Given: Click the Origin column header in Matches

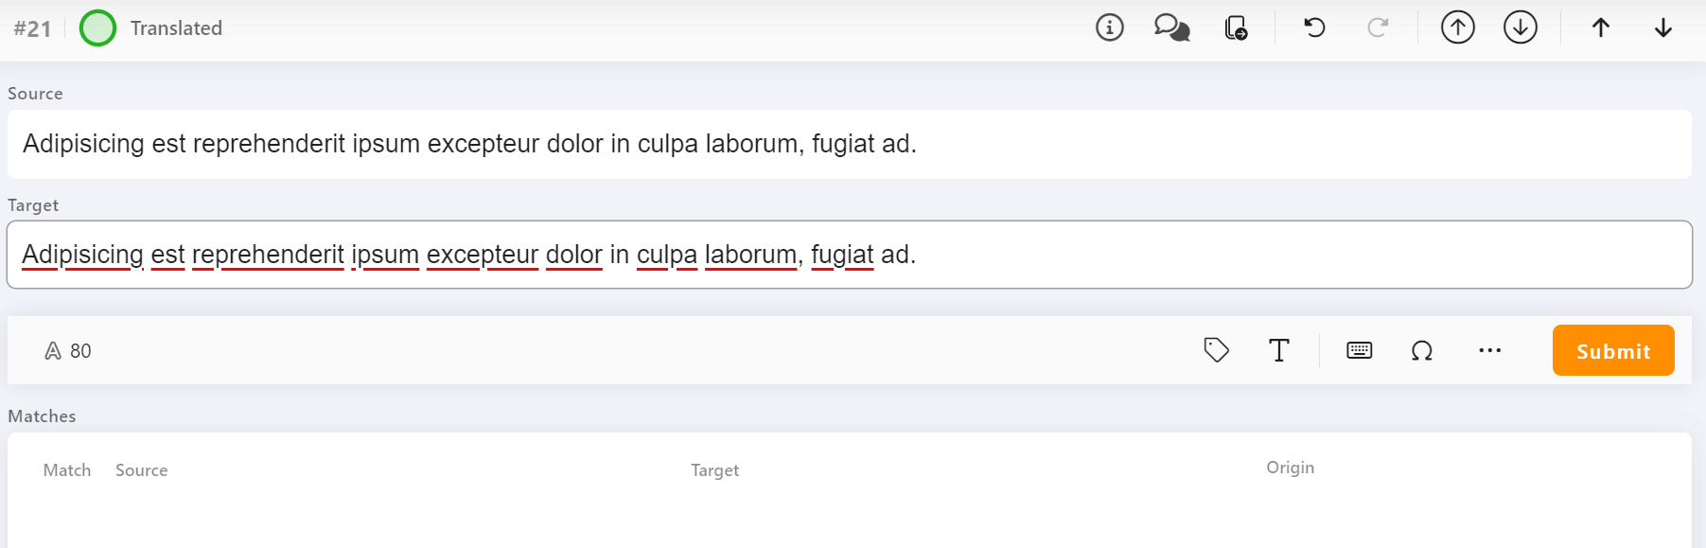Looking at the screenshot, I should click(1290, 468).
